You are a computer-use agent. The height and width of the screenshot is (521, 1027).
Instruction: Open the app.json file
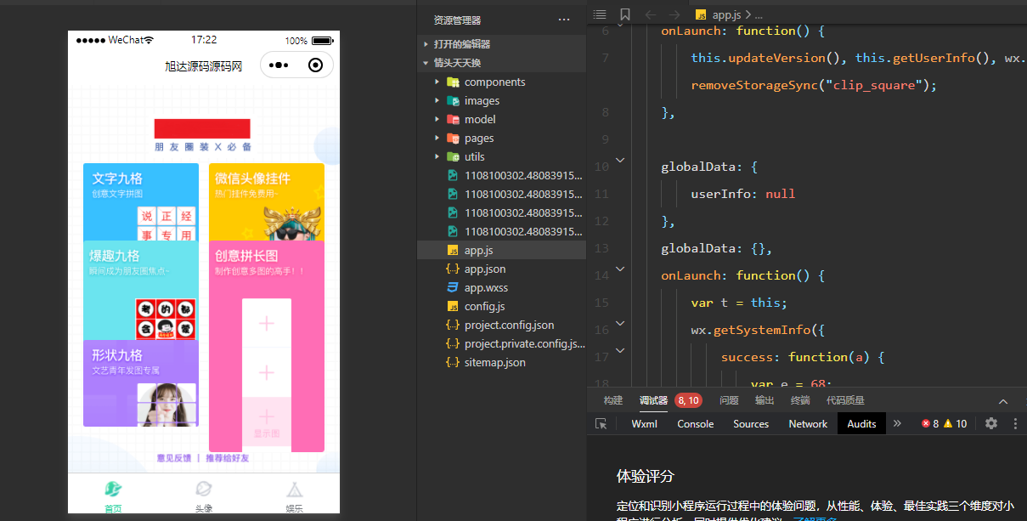(x=501, y=269)
